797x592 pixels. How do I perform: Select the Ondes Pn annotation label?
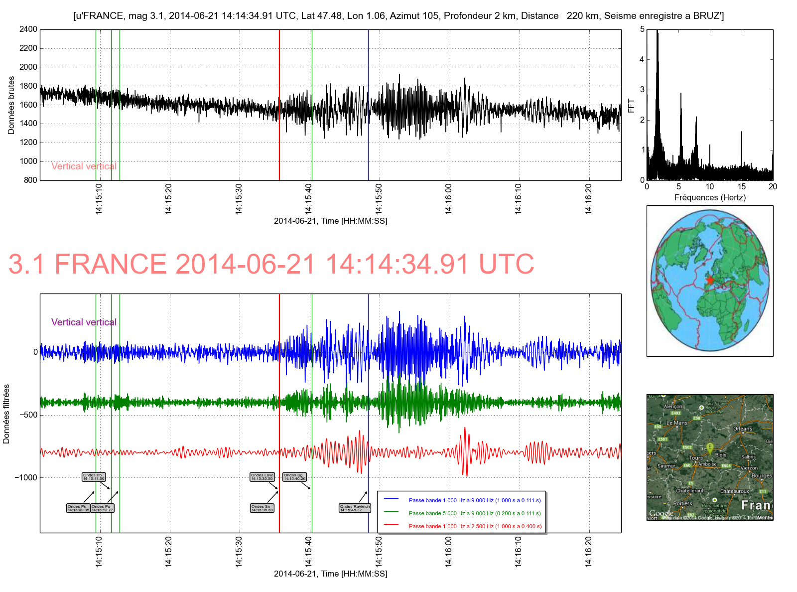click(x=78, y=508)
